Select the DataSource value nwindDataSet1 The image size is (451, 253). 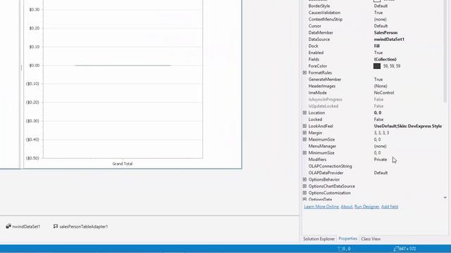(389, 39)
